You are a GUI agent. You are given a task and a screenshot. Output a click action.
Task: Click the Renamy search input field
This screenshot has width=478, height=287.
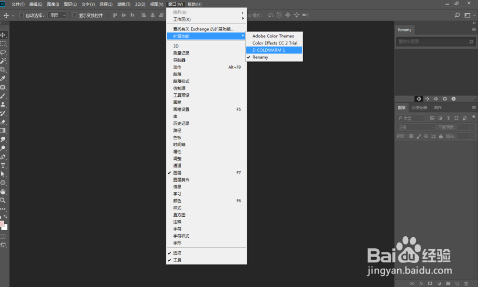[x=435, y=42]
